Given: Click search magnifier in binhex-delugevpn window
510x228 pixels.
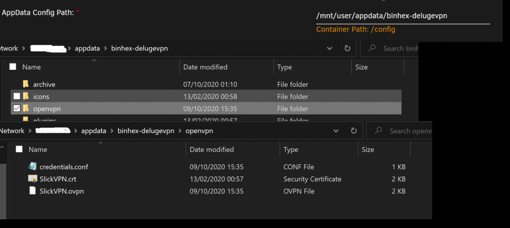Looking at the screenshot, I should [x=372, y=48].
